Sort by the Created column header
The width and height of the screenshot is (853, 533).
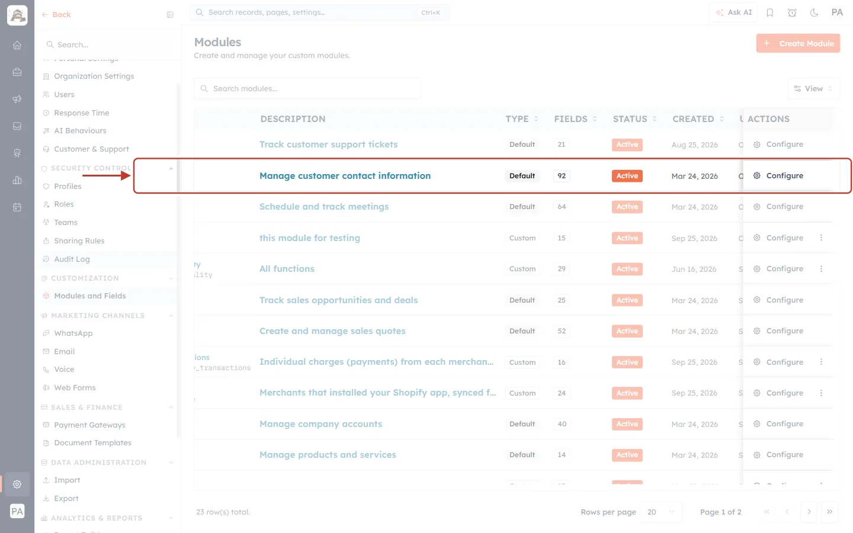click(698, 119)
